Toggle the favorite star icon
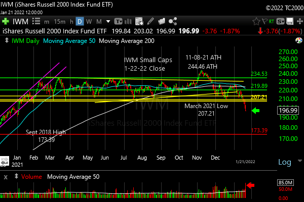The height and width of the screenshot is (202, 304). (256, 21)
